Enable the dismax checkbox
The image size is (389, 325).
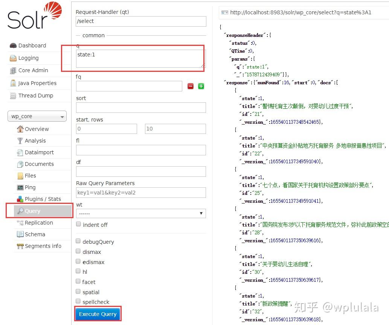[x=78, y=251]
